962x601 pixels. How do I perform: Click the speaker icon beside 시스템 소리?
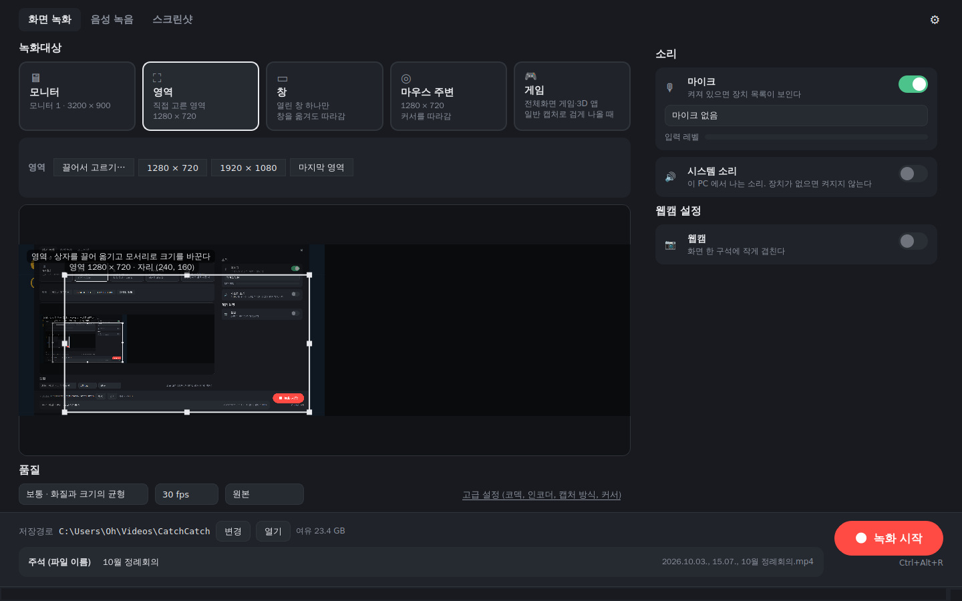[x=670, y=177]
